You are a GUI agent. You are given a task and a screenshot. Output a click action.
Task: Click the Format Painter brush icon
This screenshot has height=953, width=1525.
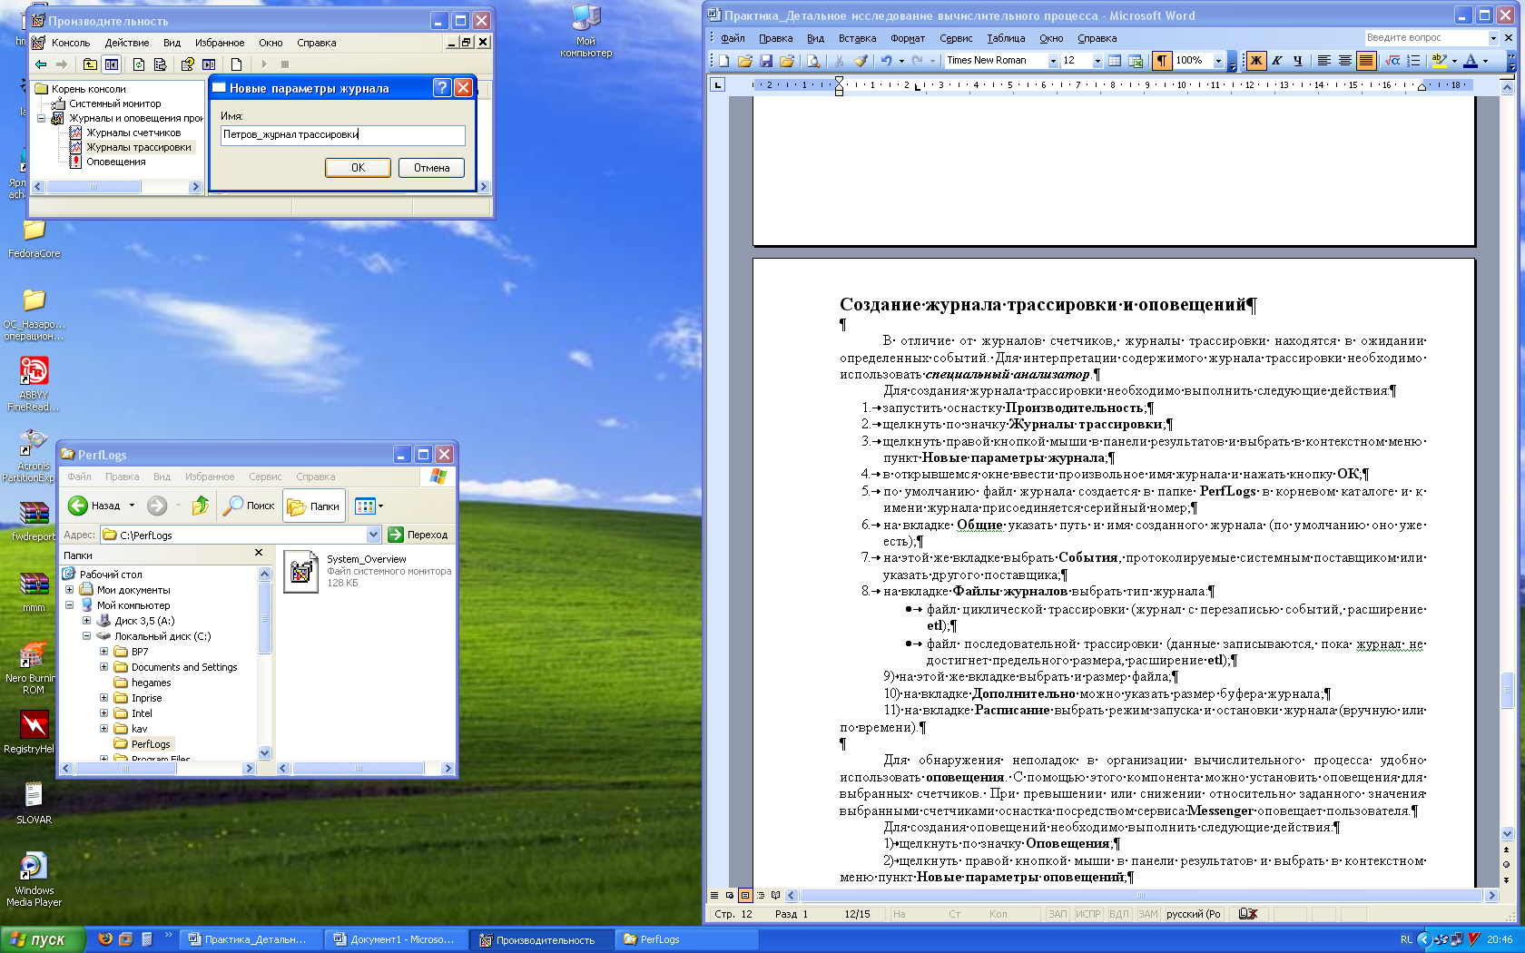861,61
